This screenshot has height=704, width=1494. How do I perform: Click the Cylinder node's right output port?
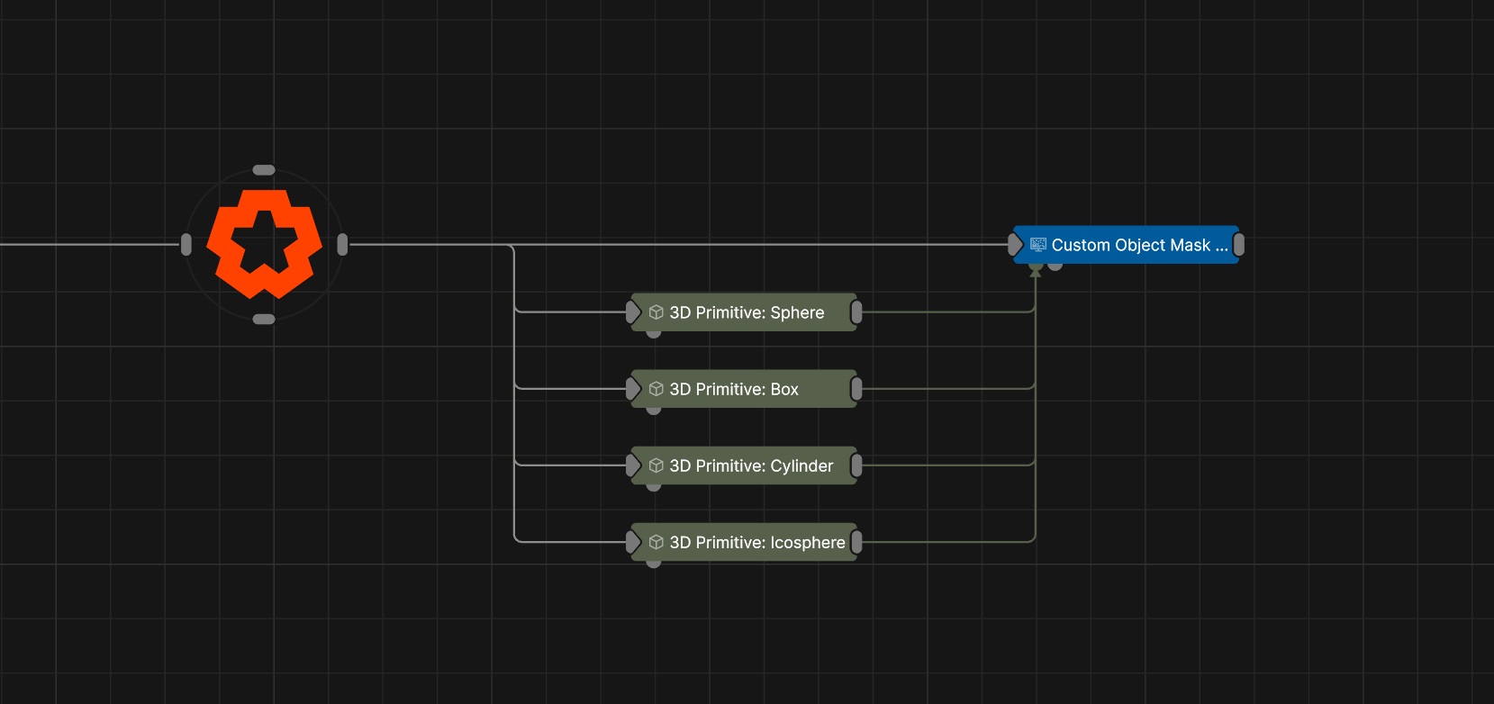click(x=856, y=465)
